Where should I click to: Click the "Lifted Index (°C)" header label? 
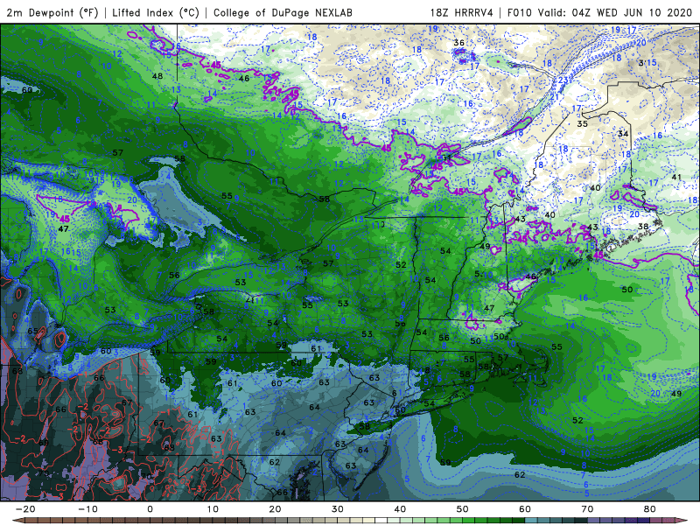click(x=156, y=12)
